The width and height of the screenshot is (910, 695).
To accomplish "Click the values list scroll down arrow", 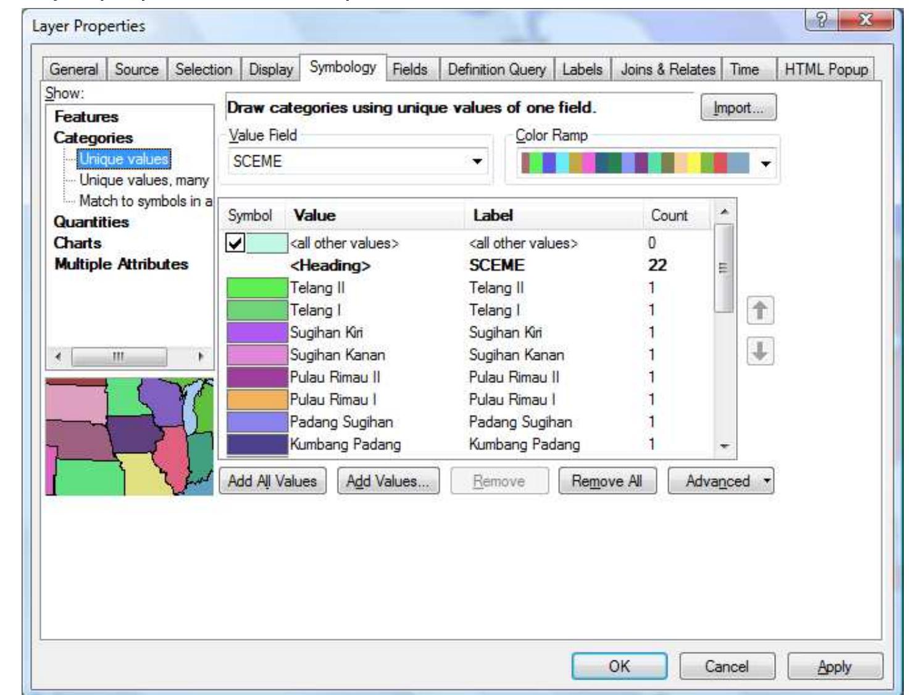I will pos(724,446).
